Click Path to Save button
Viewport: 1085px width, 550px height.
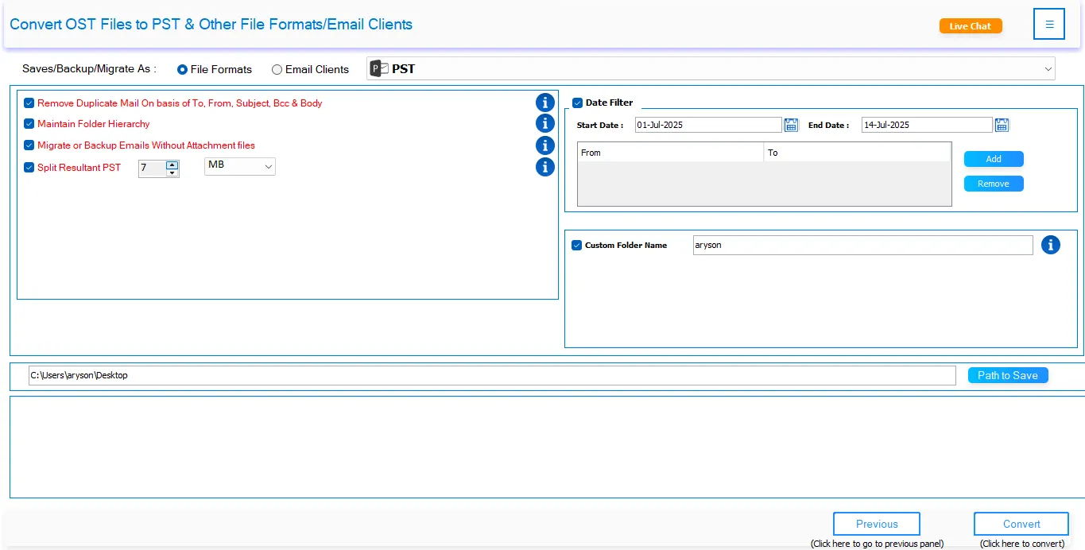1007,375
